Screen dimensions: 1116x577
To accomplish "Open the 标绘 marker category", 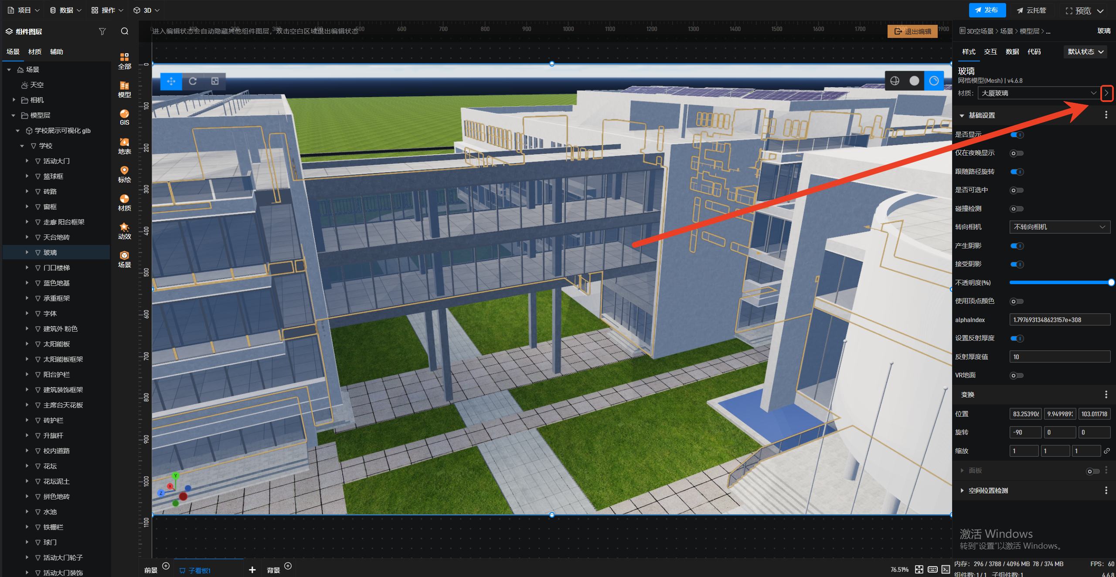I will click(x=124, y=174).
